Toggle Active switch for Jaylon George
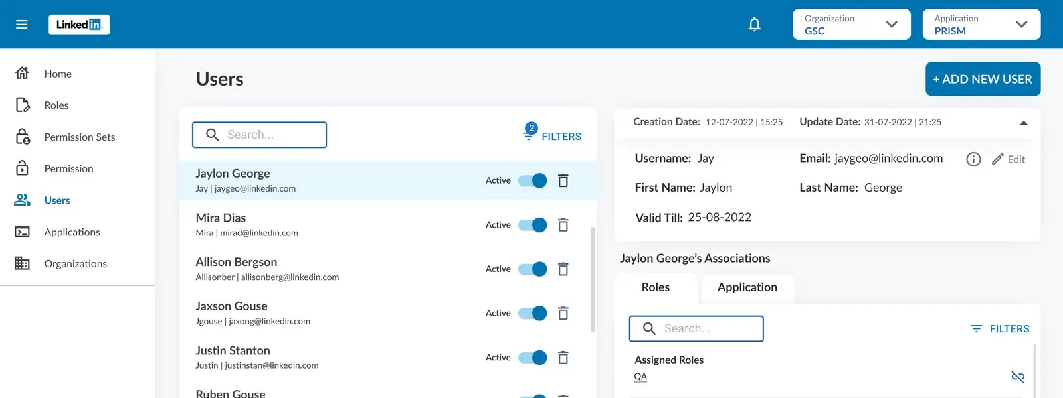This screenshot has height=398, width=1063. tap(532, 180)
